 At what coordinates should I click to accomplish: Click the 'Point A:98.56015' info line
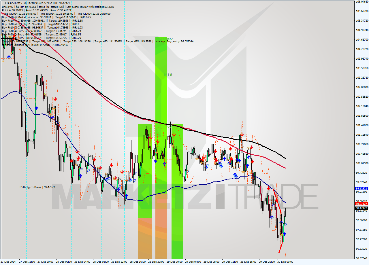click(36, 10)
